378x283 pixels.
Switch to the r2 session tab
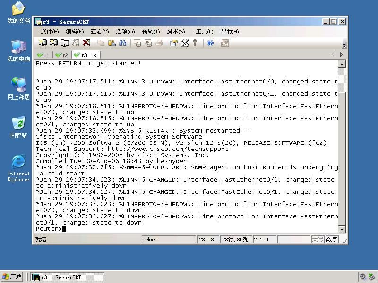pyautogui.click(x=62, y=55)
